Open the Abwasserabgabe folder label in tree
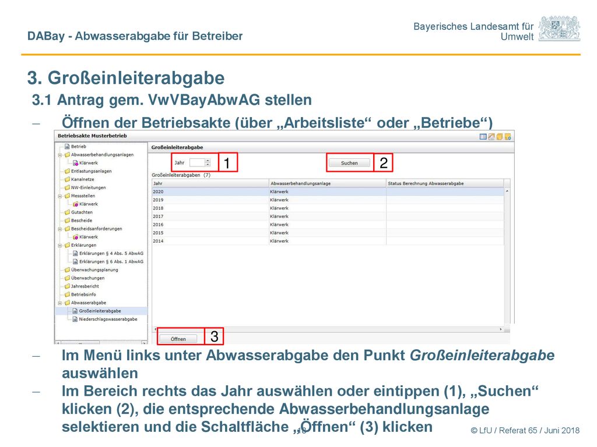Image resolution: width=597 pixels, height=447 pixels. pyautogui.click(x=89, y=303)
